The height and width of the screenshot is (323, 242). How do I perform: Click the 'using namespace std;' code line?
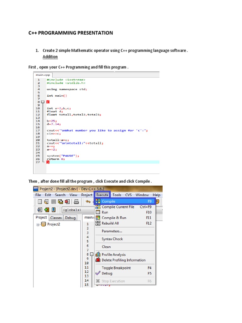coord(67,89)
